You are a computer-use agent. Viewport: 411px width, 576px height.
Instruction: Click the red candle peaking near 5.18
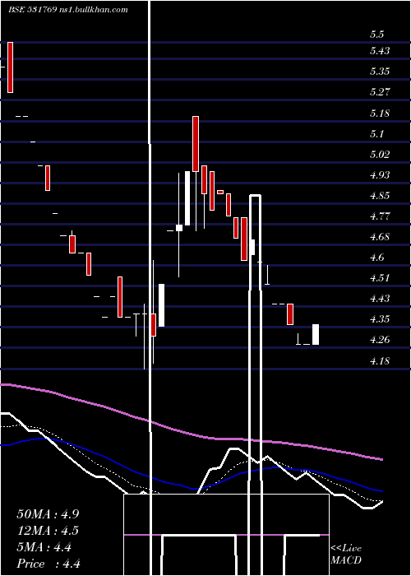click(x=196, y=144)
